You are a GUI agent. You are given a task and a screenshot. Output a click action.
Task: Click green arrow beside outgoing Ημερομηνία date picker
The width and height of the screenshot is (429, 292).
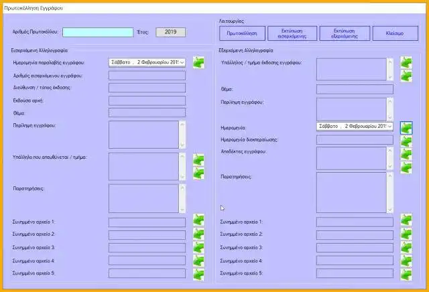tap(406, 128)
